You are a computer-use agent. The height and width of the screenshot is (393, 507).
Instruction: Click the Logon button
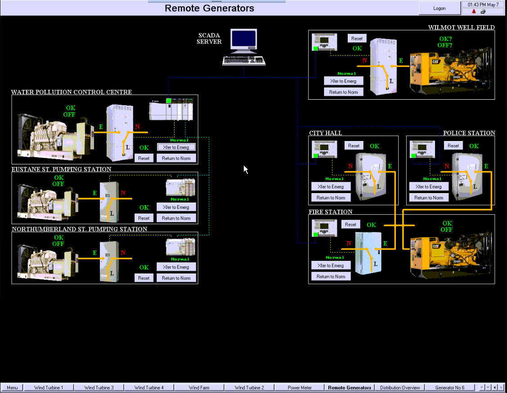440,8
